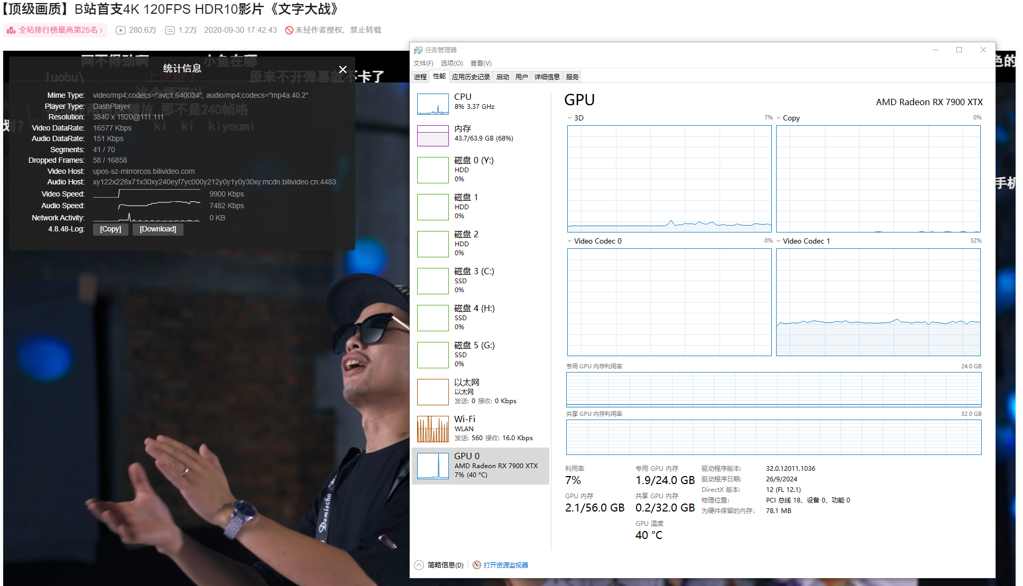Open the 查看(V) menu
Screen dimensions: 1023x586
click(x=481, y=63)
